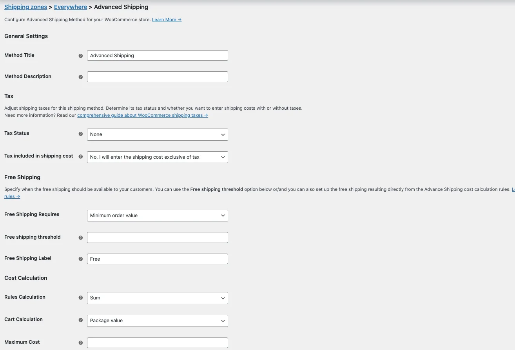Open the Rules Calculation dropdown
The height and width of the screenshot is (350, 515).
pos(157,298)
